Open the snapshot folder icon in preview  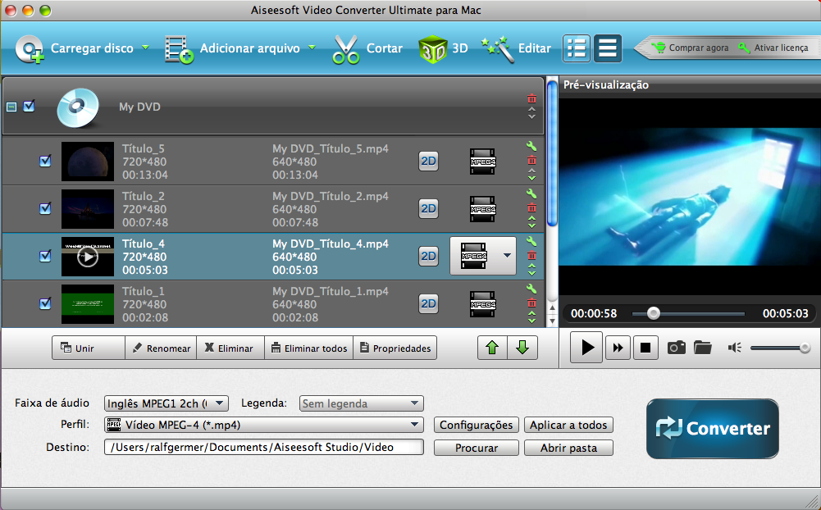point(702,348)
